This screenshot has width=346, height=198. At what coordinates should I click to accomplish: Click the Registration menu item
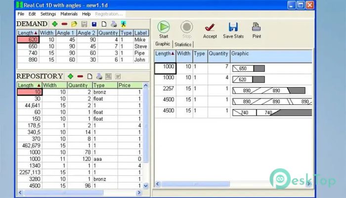109,14
